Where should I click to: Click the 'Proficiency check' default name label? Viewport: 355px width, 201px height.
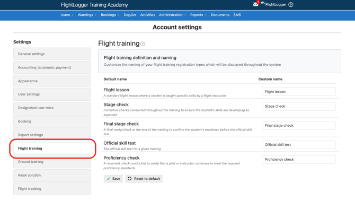pos(121,158)
